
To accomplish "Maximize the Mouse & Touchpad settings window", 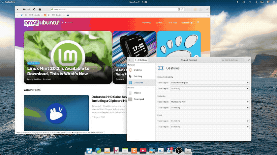I will (x=248, y=60).
